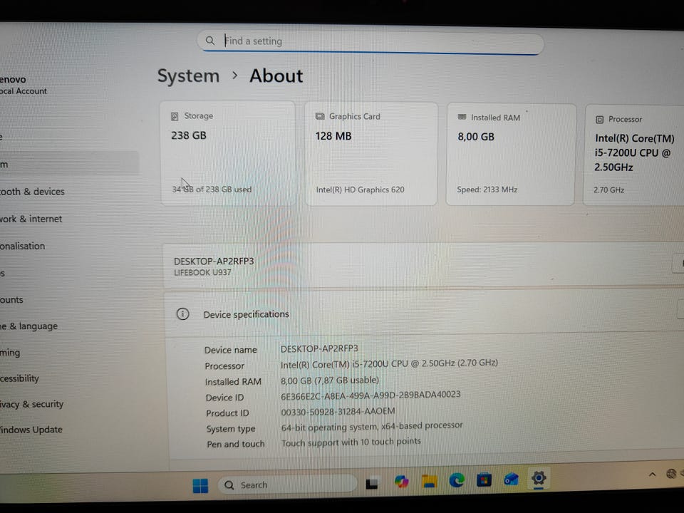Collapse the Device specifications section
684x513 pixels.
click(424, 313)
